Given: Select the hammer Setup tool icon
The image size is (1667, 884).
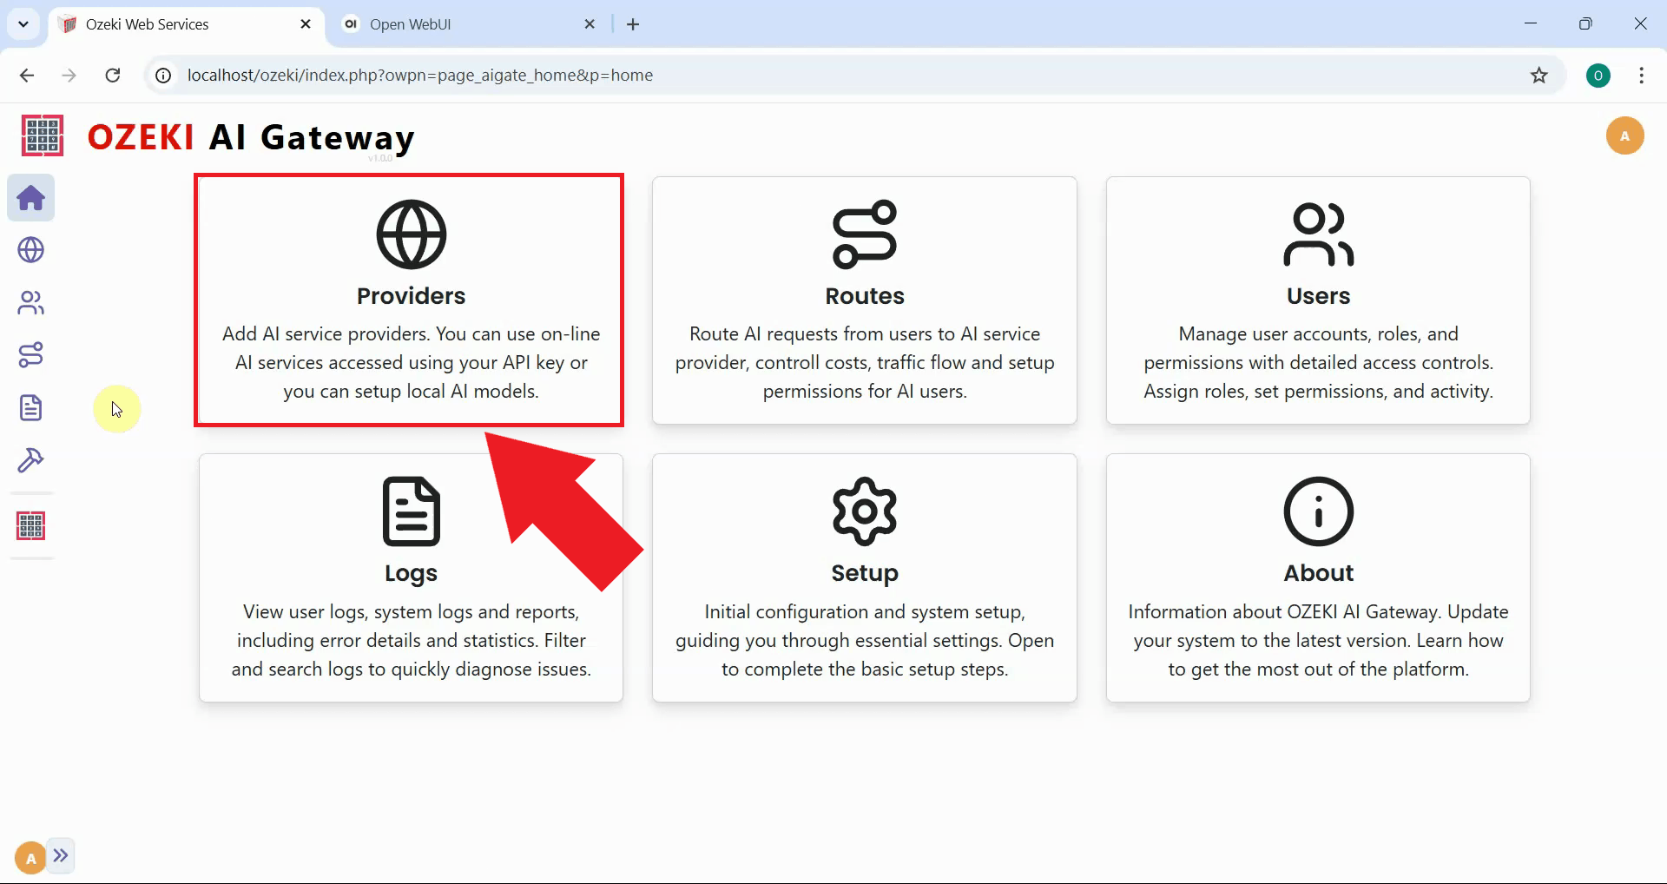Looking at the screenshot, I should point(31,460).
